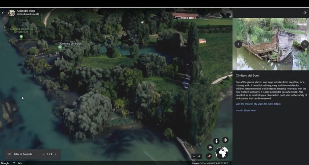The width and height of the screenshot is (309, 165).
Task: Open the ermes tuon profile avatar
Action: coord(12,13)
